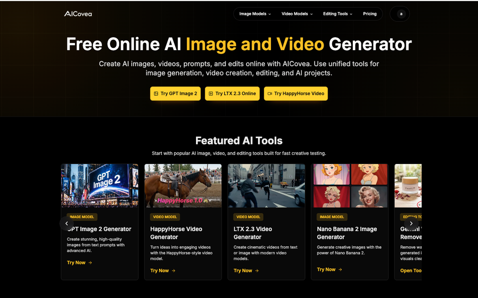
Task: Open the partially visible cream jar thumbnail
Action: coord(408,186)
